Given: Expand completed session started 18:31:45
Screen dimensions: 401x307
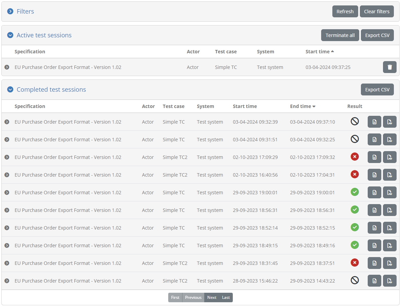Looking at the screenshot, I should click(7, 263).
